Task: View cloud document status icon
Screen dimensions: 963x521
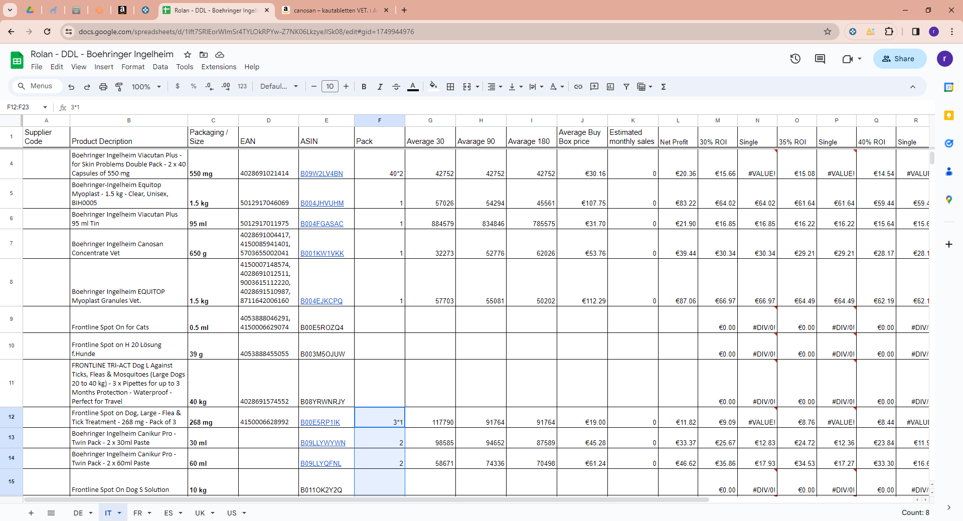Action: coord(220,55)
